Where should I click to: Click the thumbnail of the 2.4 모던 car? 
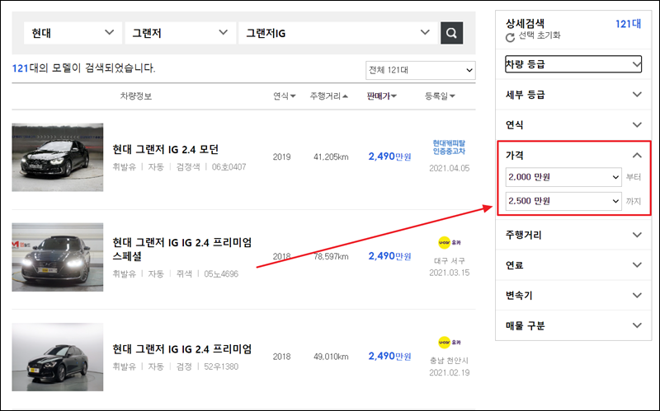click(57, 157)
